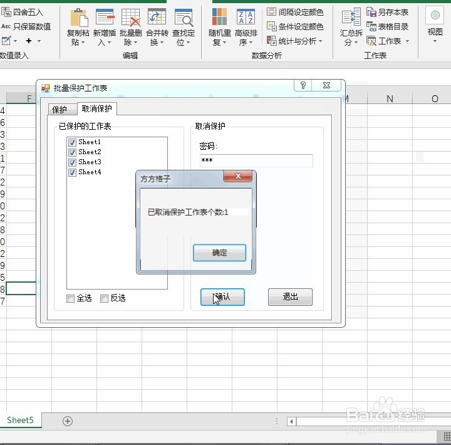This screenshot has height=445, width=451.
Task: Click the 新增插入 icon
Action: 105,18
